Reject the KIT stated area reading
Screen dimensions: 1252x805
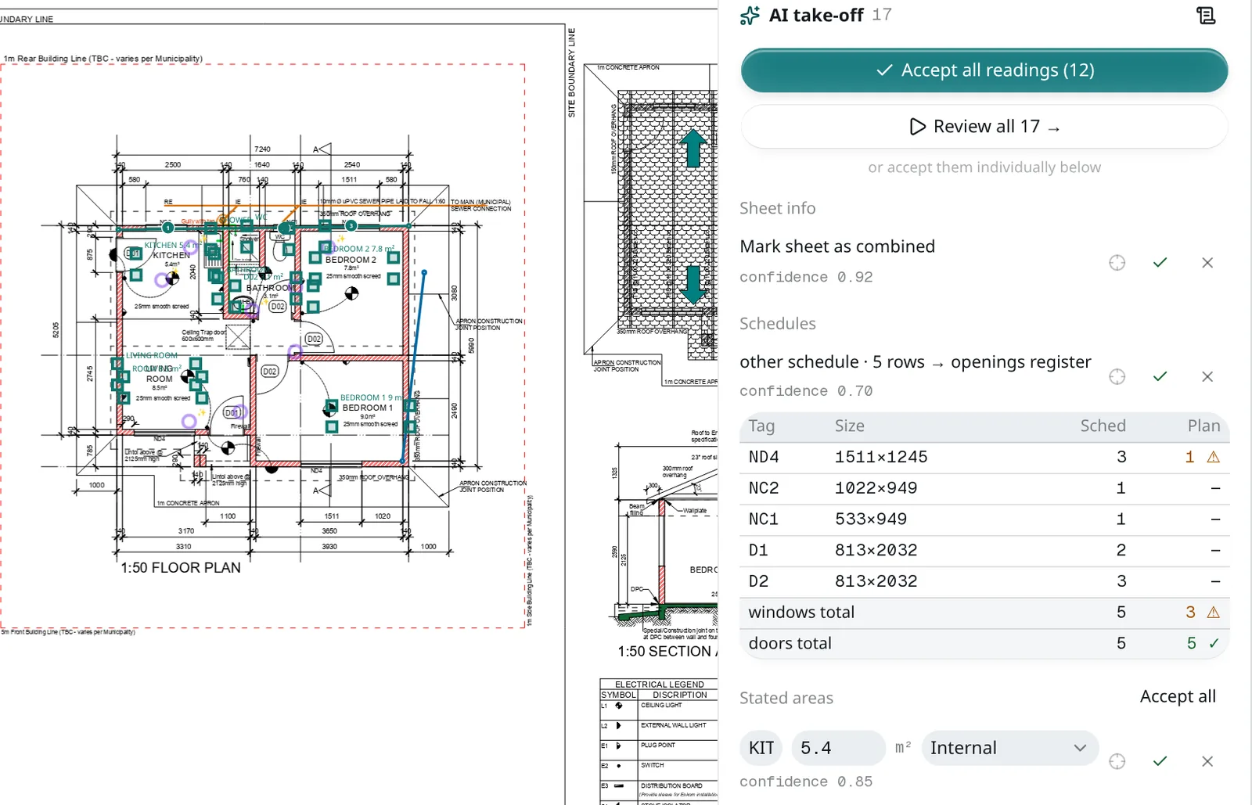click(1207, 761)
